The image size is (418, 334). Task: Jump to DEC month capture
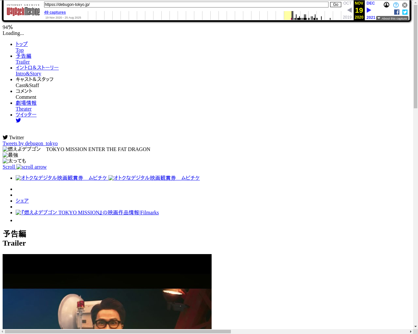(371, 3)
